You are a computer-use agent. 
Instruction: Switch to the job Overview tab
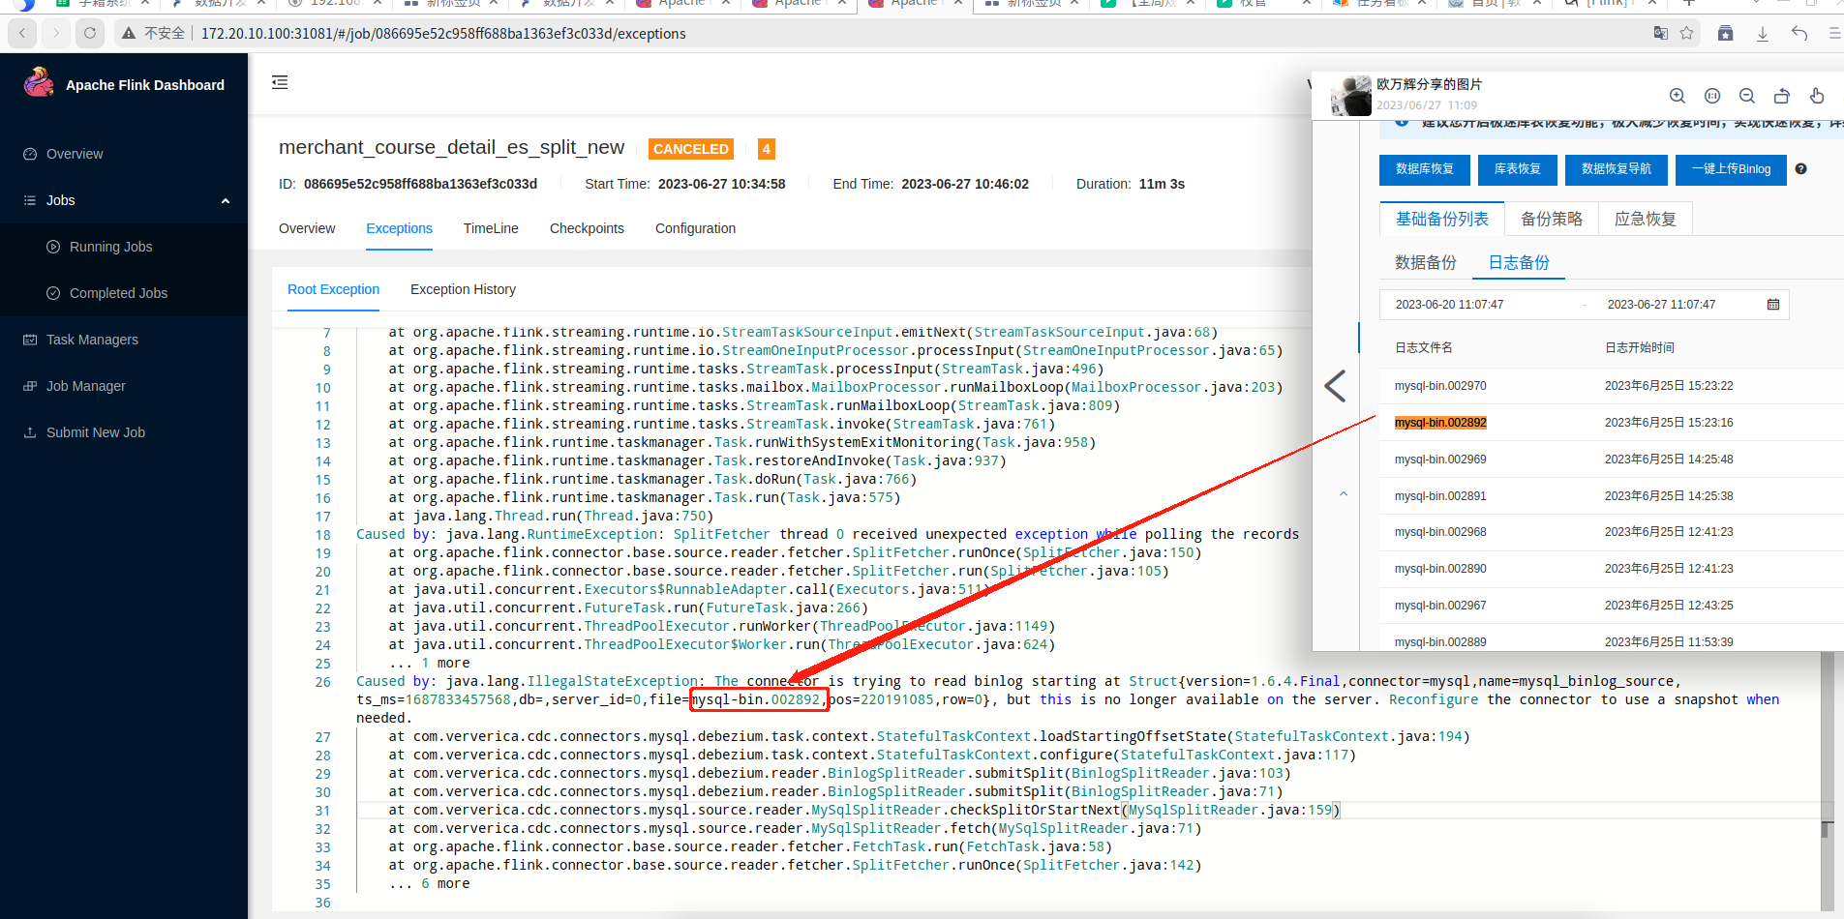307,228
